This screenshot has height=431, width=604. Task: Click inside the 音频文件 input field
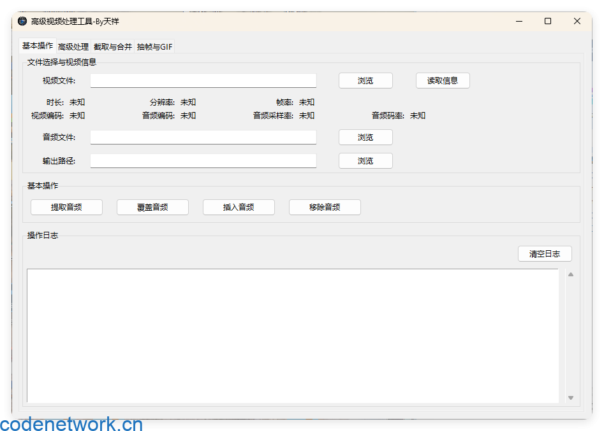203,137
